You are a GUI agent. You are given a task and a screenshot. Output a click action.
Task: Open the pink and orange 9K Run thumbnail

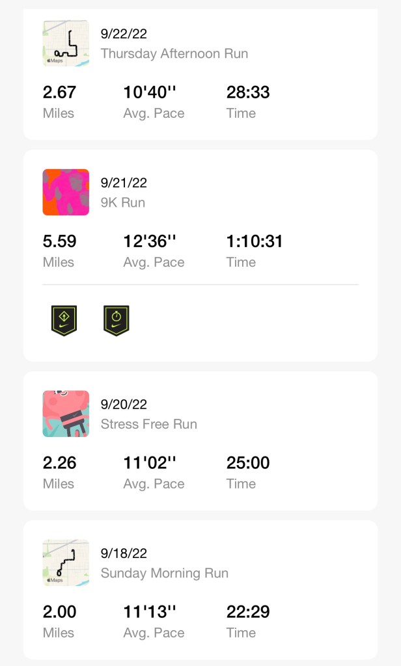[66, 192]
